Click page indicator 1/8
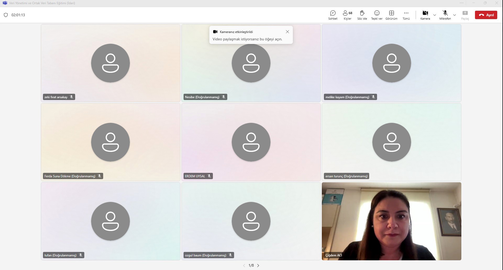Viewport: 503px width, 270px height. [251, 266]
